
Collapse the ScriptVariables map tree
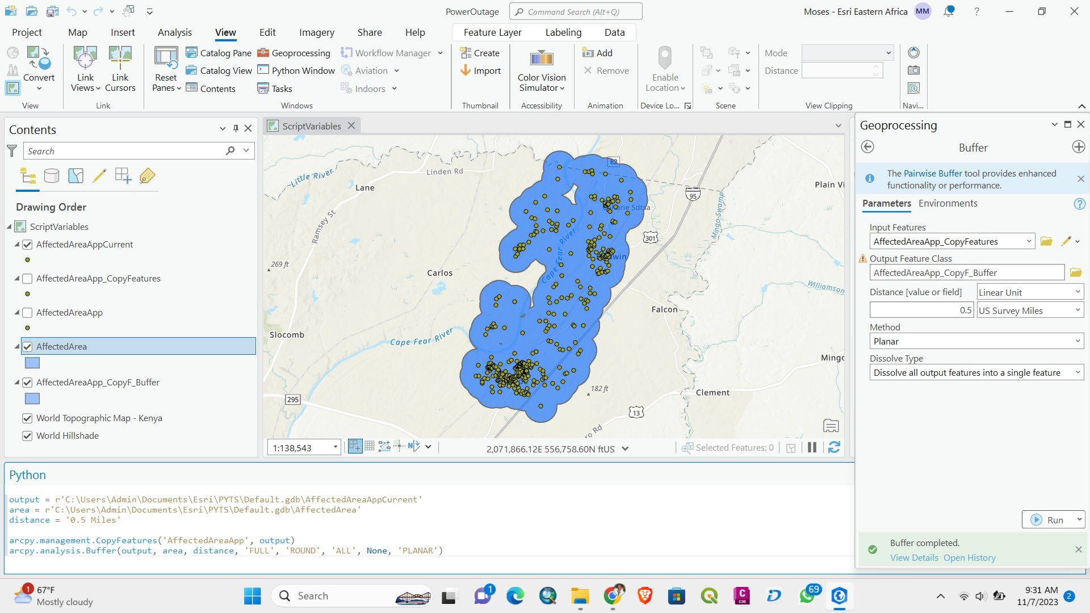(9, 227)
